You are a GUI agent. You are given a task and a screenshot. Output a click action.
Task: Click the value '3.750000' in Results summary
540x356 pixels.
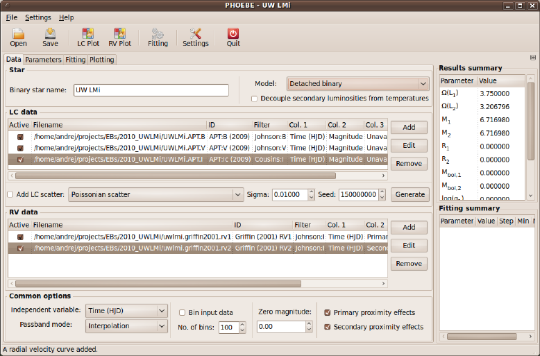[495, 93]
